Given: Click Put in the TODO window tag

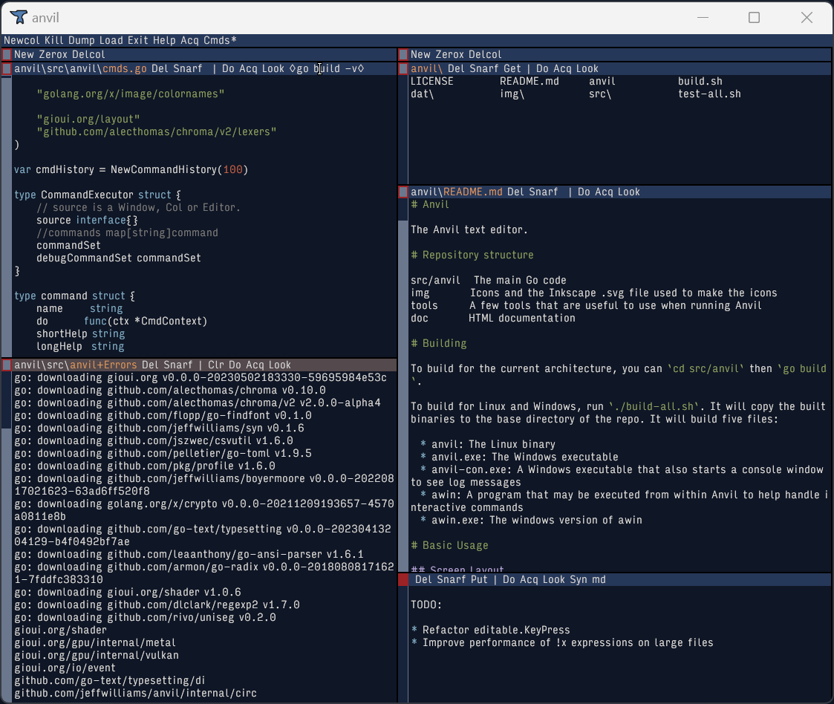Looking at the screenshot, I should 479,579.
